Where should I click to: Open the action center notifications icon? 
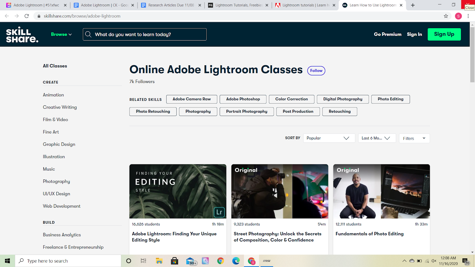pos(465,261)
